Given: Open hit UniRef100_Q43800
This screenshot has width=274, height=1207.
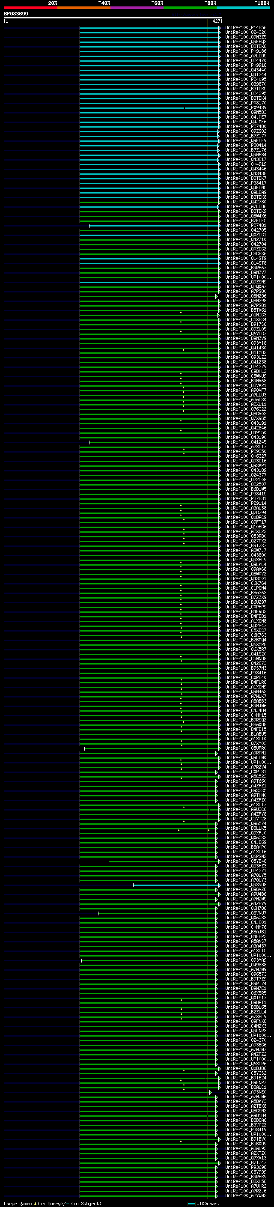Looking at the screenshot, I should tap(246, 555).
